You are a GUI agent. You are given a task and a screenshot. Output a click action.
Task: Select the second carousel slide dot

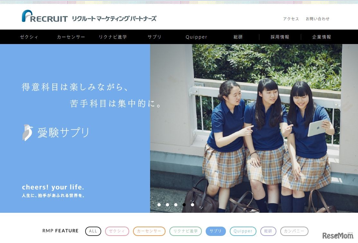(167, 205)
